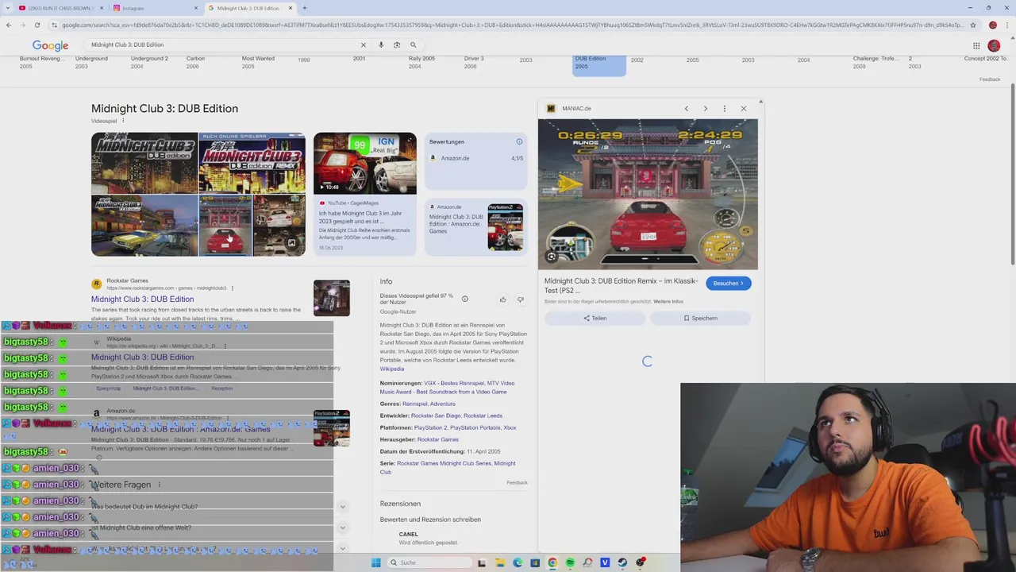Screen dimensions: 1016x572
Task: Open the Rennspiel genre link
Action: pyautogui.click(x=414, y=404)
